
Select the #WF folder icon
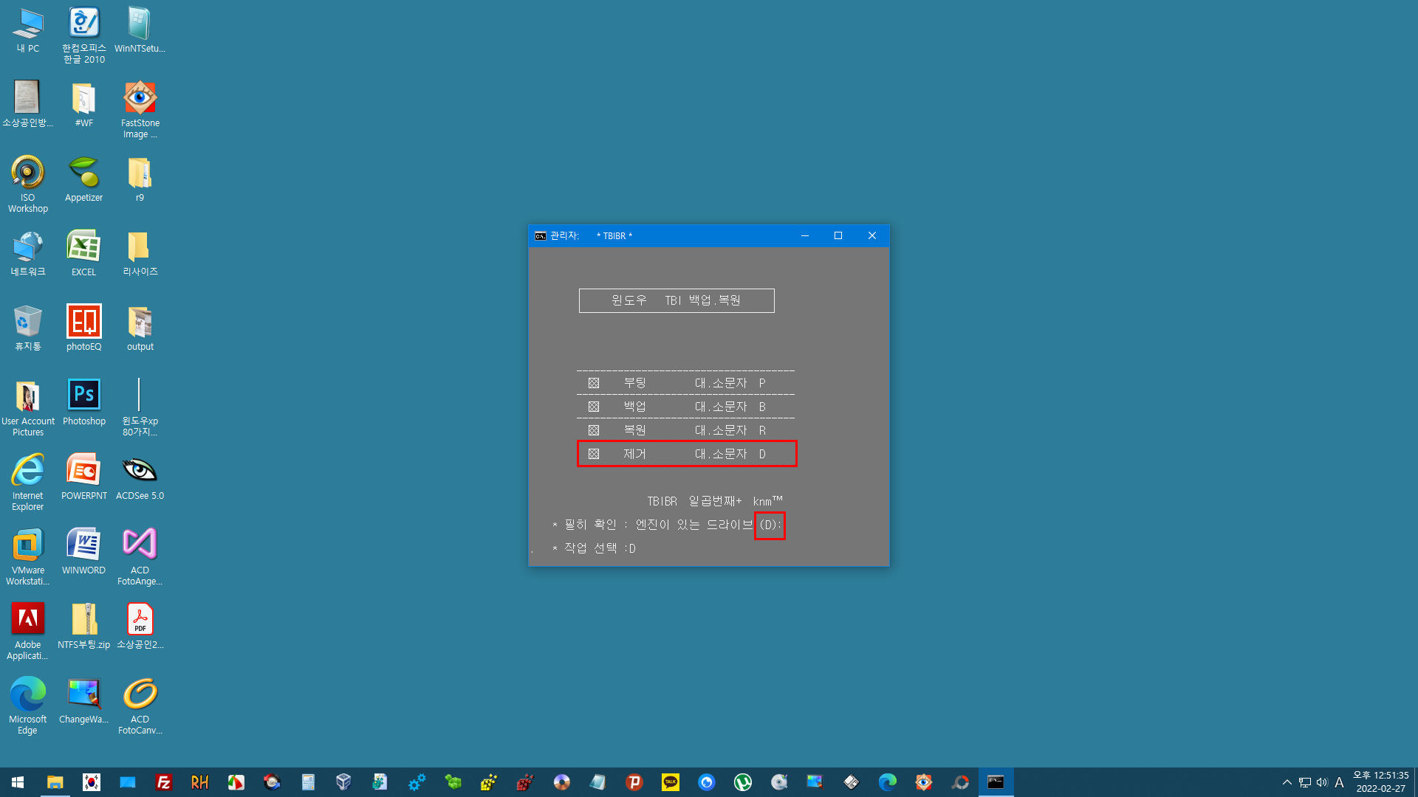[84, 104]
